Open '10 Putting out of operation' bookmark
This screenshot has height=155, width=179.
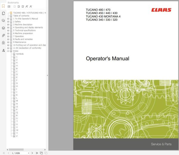(30, 45)
